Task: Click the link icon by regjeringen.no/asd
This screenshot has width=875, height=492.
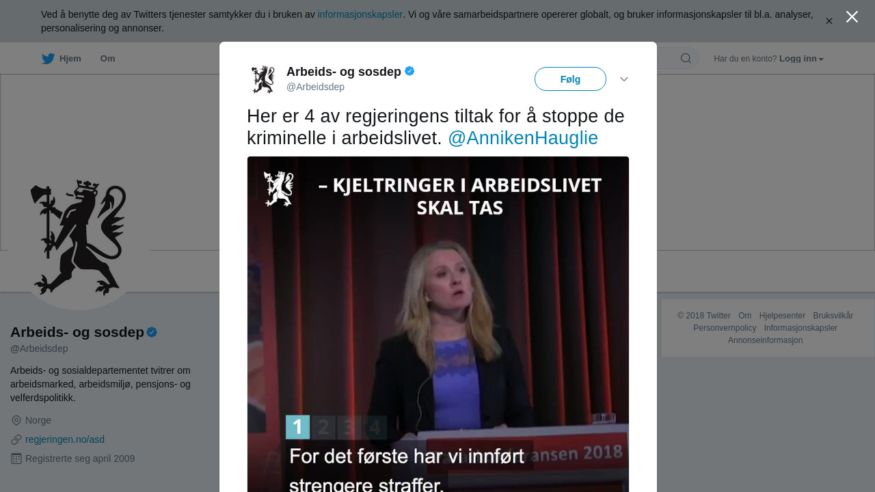Action: coord(16,439)
